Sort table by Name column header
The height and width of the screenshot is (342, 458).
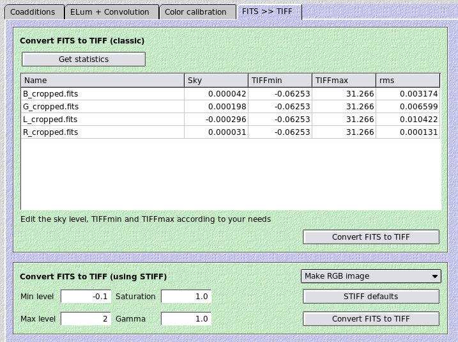coord(102,81)
